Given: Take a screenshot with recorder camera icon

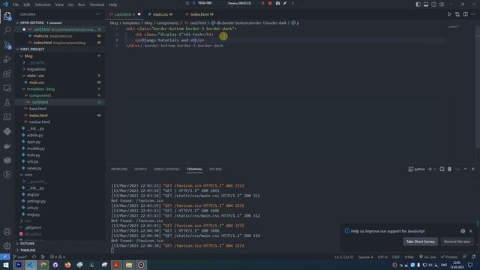Looking at the screenshot, I should tap(277, 3).
